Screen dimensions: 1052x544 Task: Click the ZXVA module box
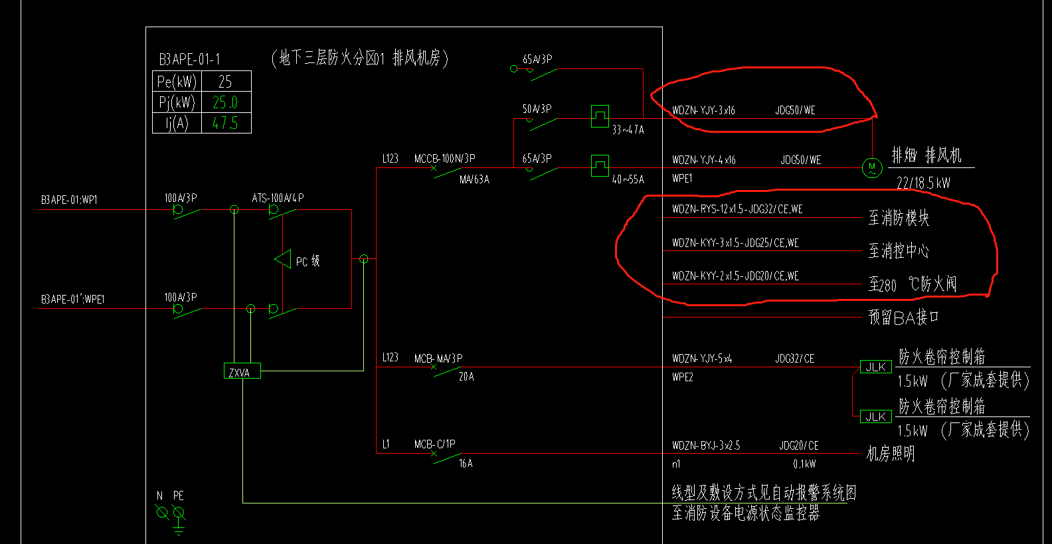(242, 371)
